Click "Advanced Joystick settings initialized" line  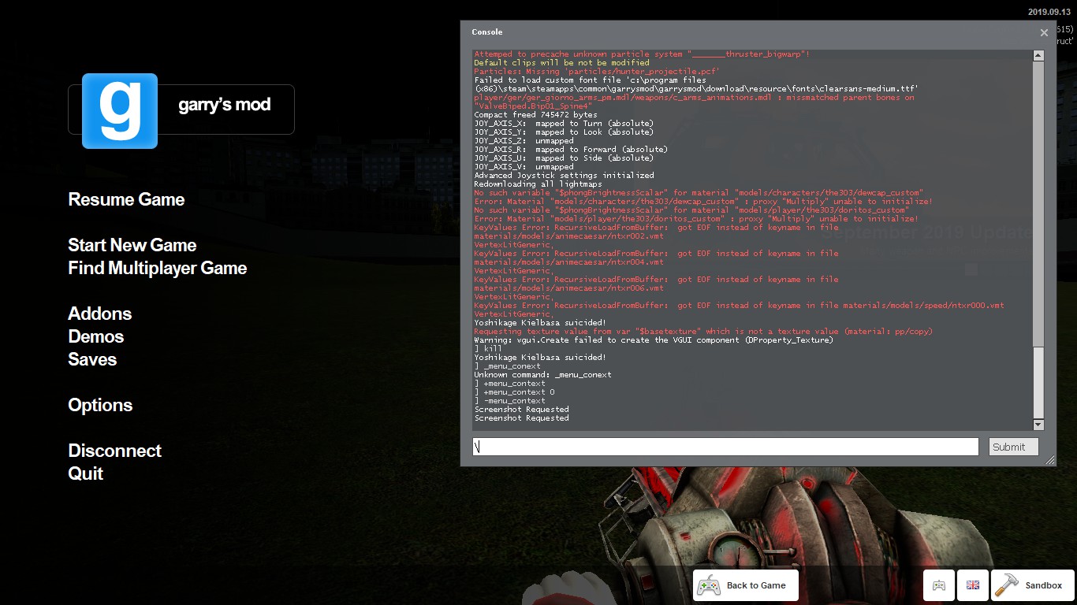pyautogui.click(x=564, y=176)
